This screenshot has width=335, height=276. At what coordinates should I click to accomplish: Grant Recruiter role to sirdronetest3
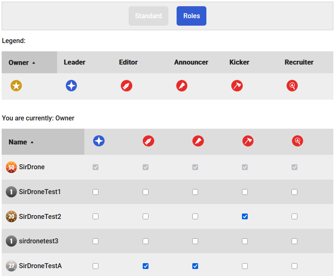tap(294, 241)
